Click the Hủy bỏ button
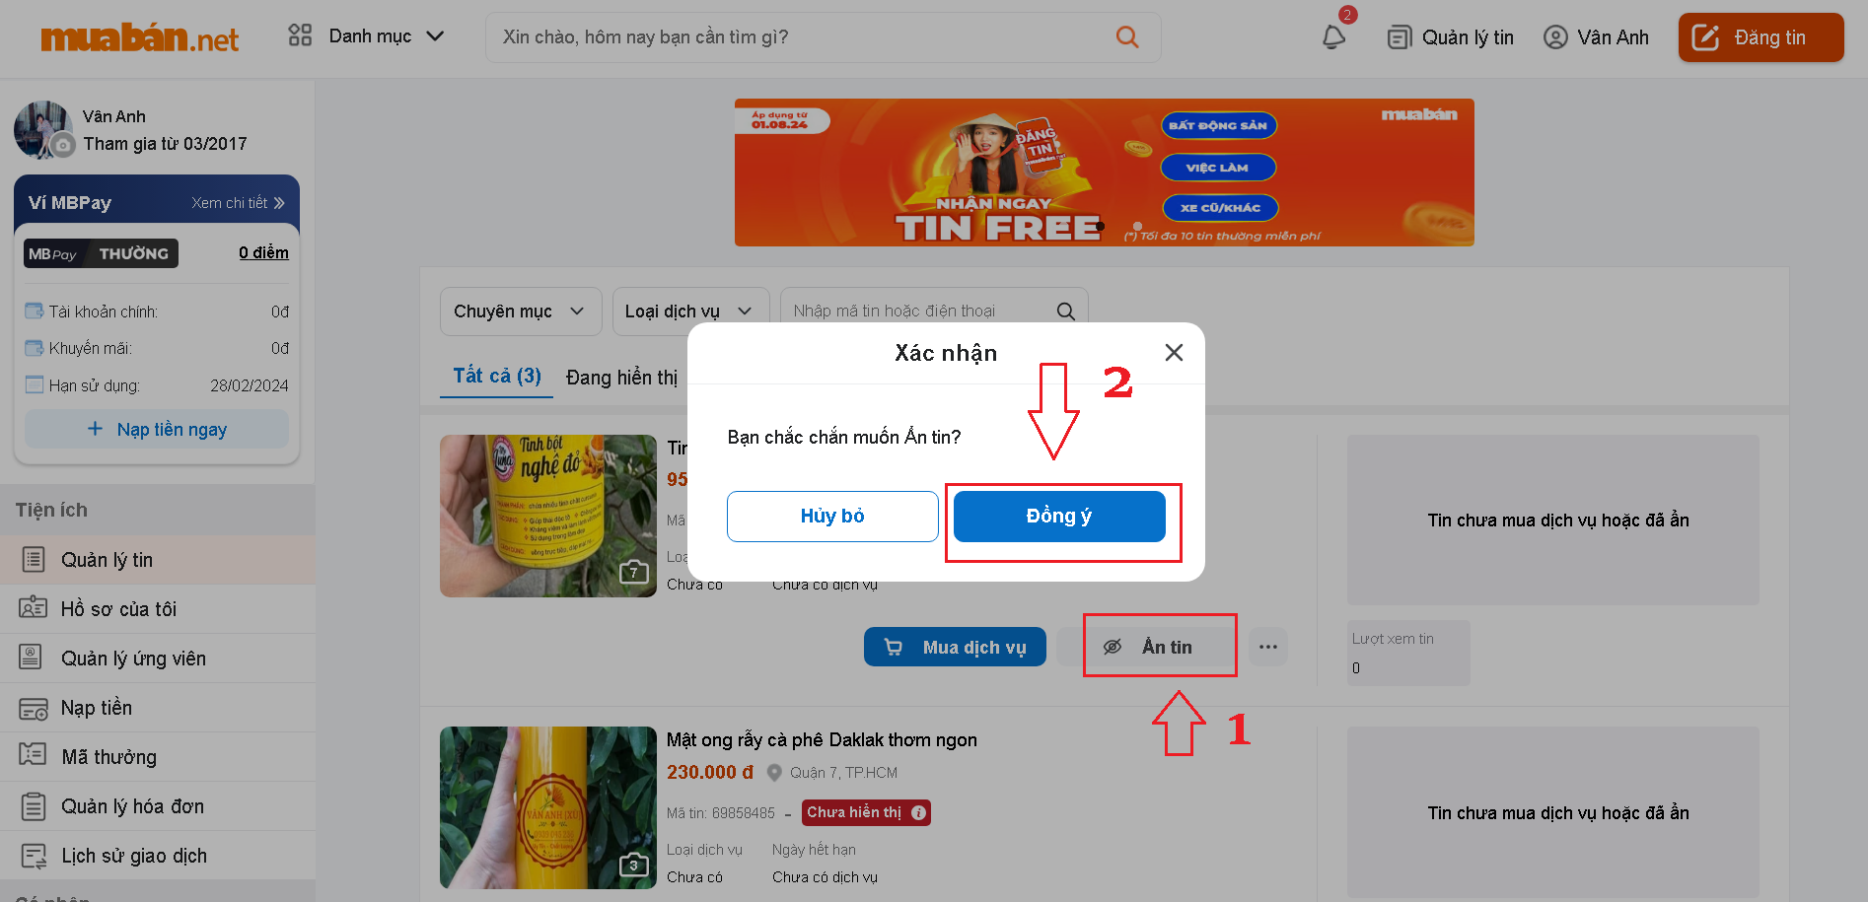 pyautogui.click(x=832, y=516)
